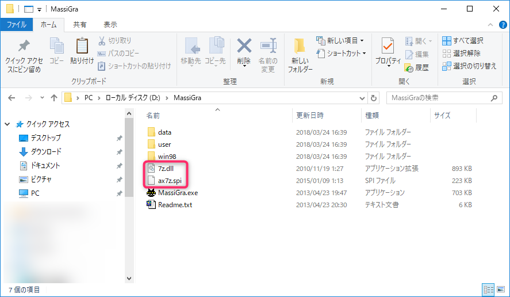The height and width of the screenshot is (297, 510).
Task: Open recent locations dropdown arrow
Action: pyautogui.click(x=42, y=98)
